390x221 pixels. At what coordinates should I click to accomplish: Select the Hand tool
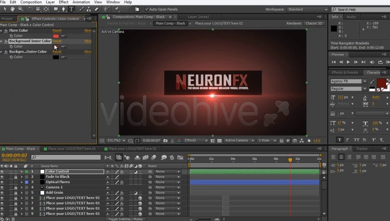(x=13, y=9)
